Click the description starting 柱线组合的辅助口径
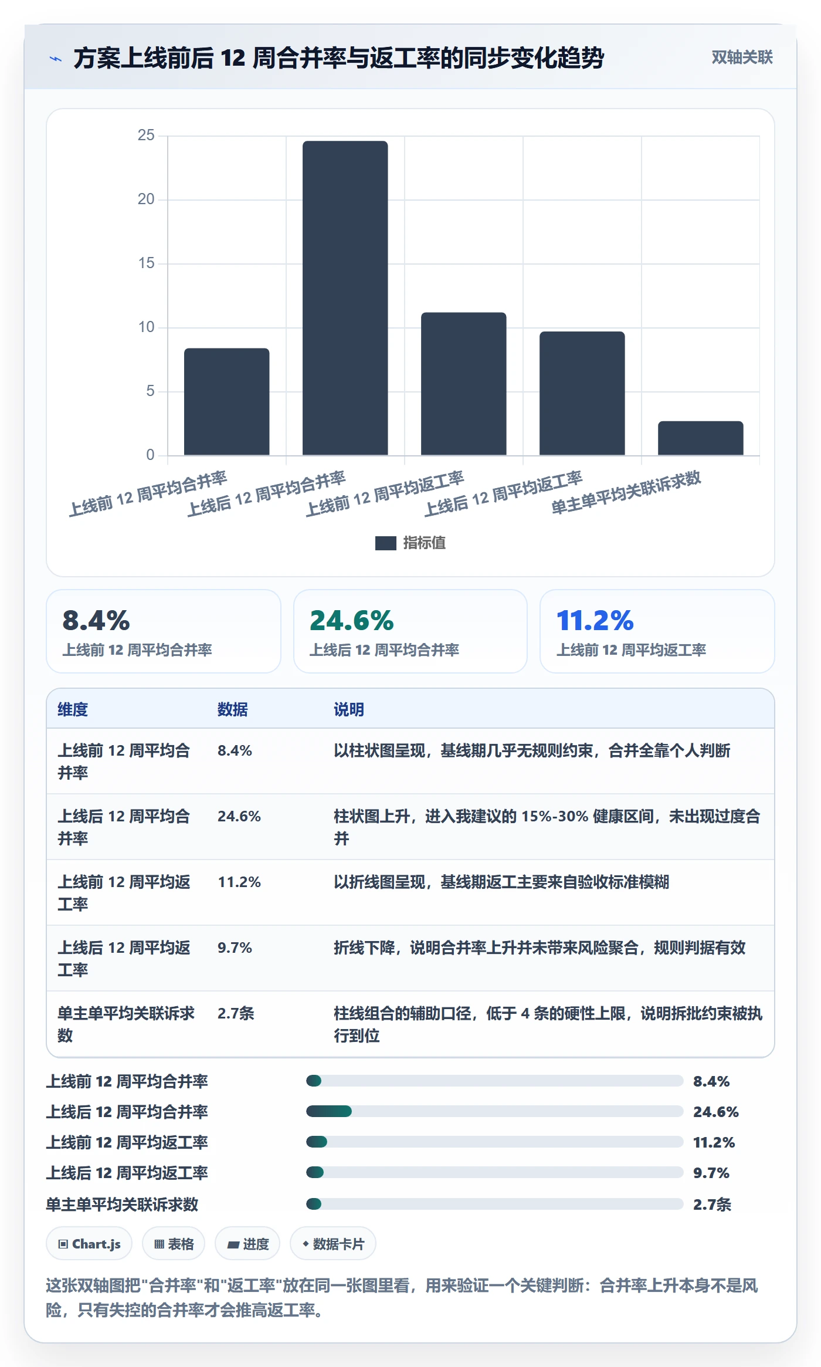Viewport: 821px width, 1367px height. (x=548, y=1024)
